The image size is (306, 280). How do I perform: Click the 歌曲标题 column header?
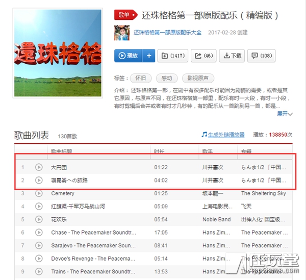coord(62,151)
